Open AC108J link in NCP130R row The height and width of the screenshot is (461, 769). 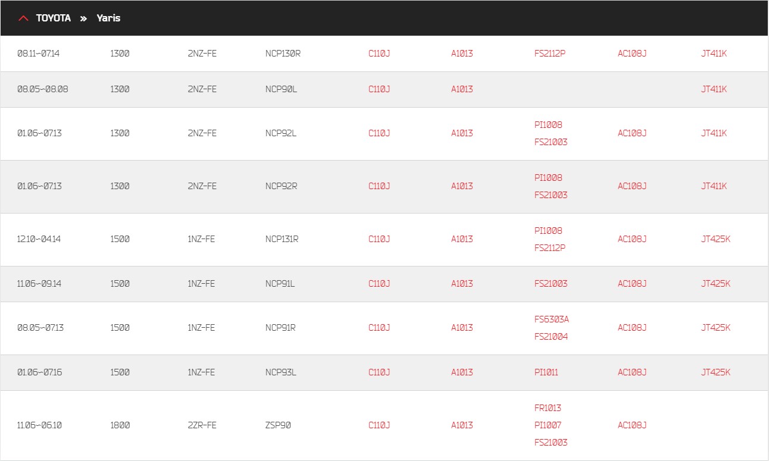click(x=632, y=54)
